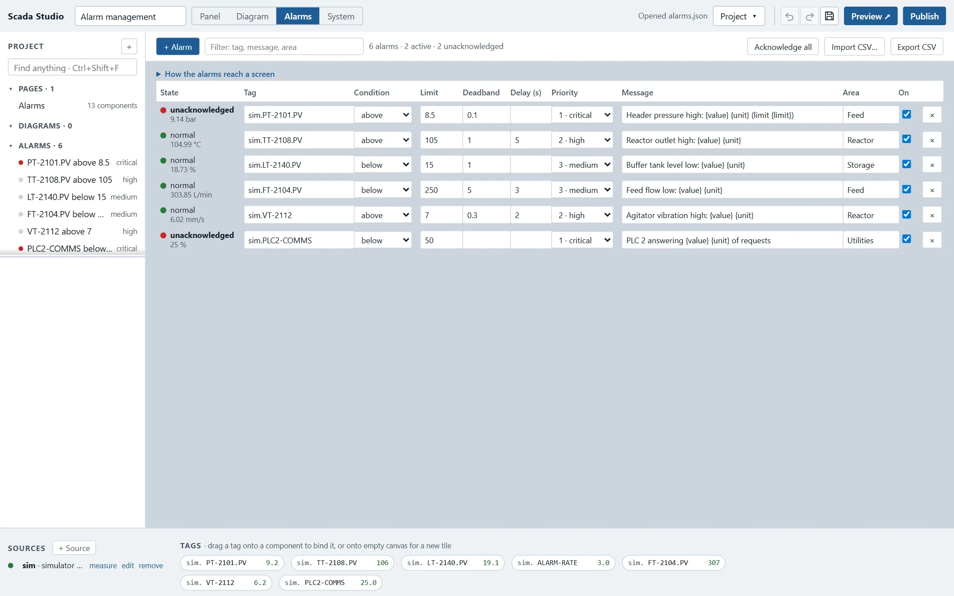Disable the Feed flow low alarm
This screenshot has width=954, height=596.
click(907, 189)
